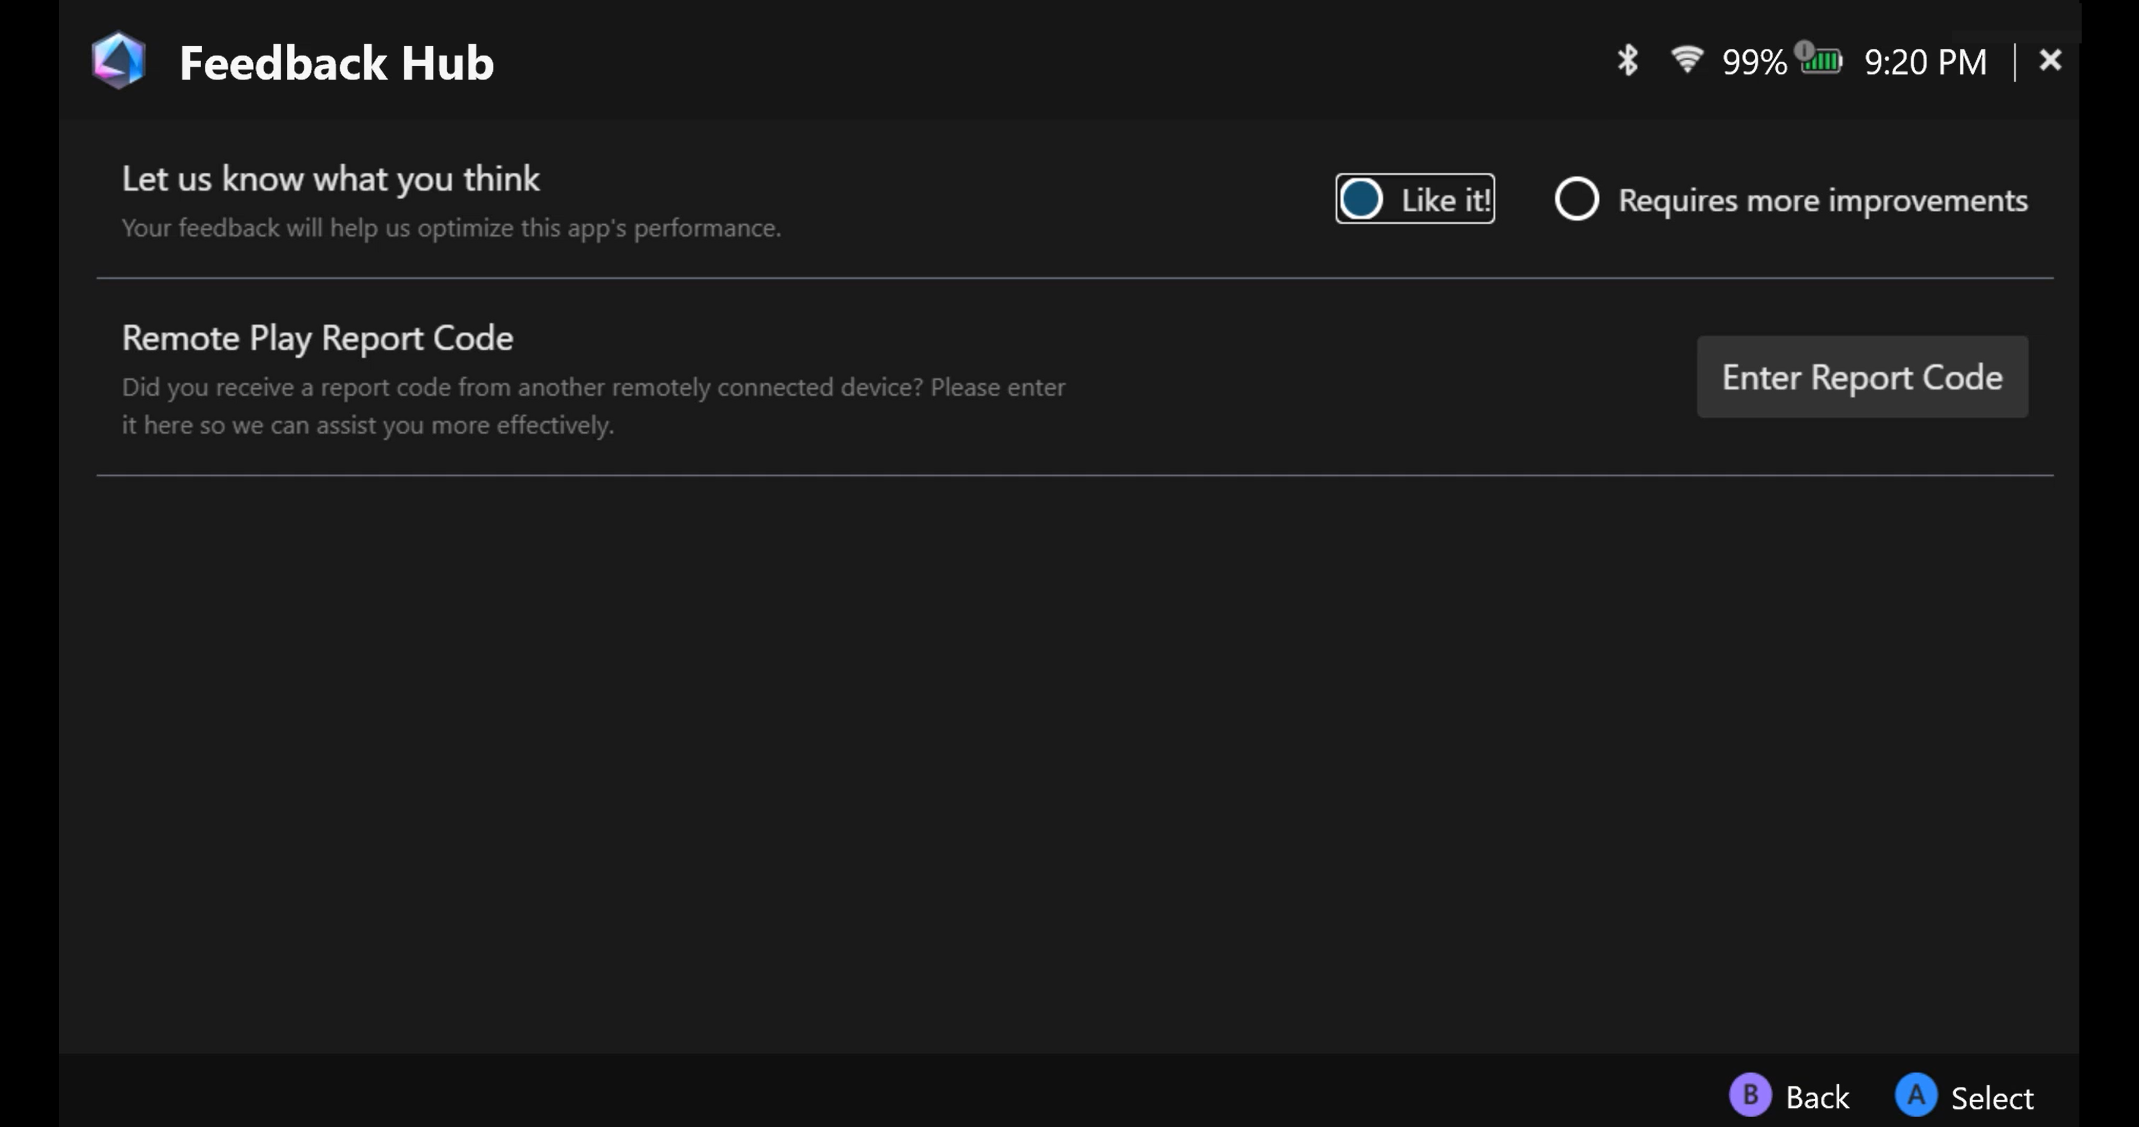Click the "Like it!" label text
2139x1127 pixels.
coord(1445,200)
